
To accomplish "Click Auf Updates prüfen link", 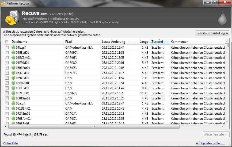I will (x=210, y=143).
